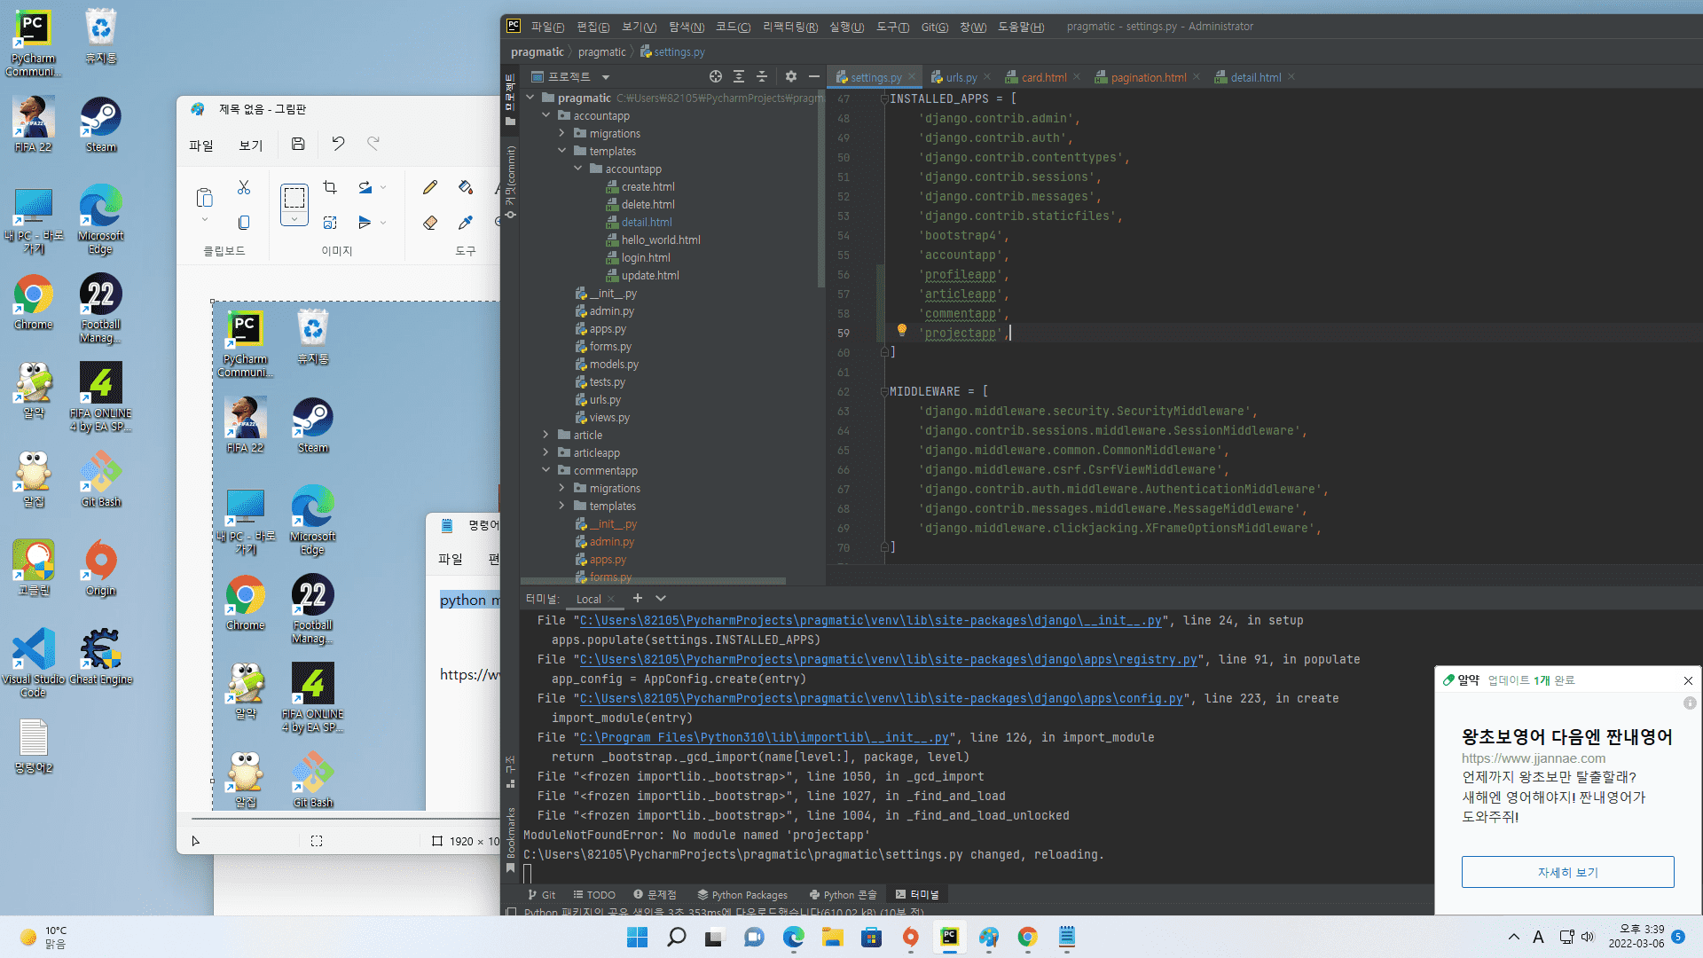Expand the articleapp folder
Viewport: 1703px width, 958px height.
coord(546,452)
